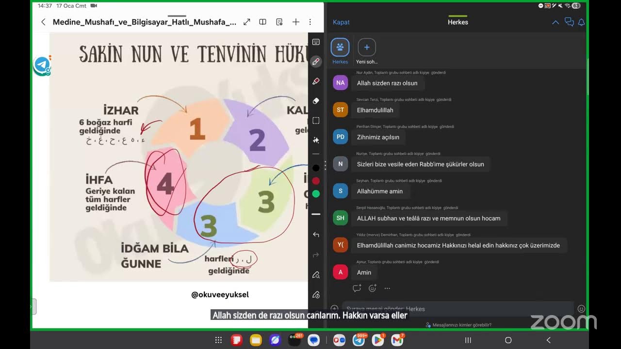Click Yıldız Demirhan's Elhamdülillah message
The image size is (621, 349).
point(458,245)
